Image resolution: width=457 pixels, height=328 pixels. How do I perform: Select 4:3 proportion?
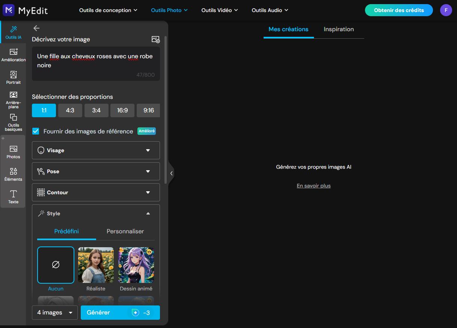[x=70, y=110]
